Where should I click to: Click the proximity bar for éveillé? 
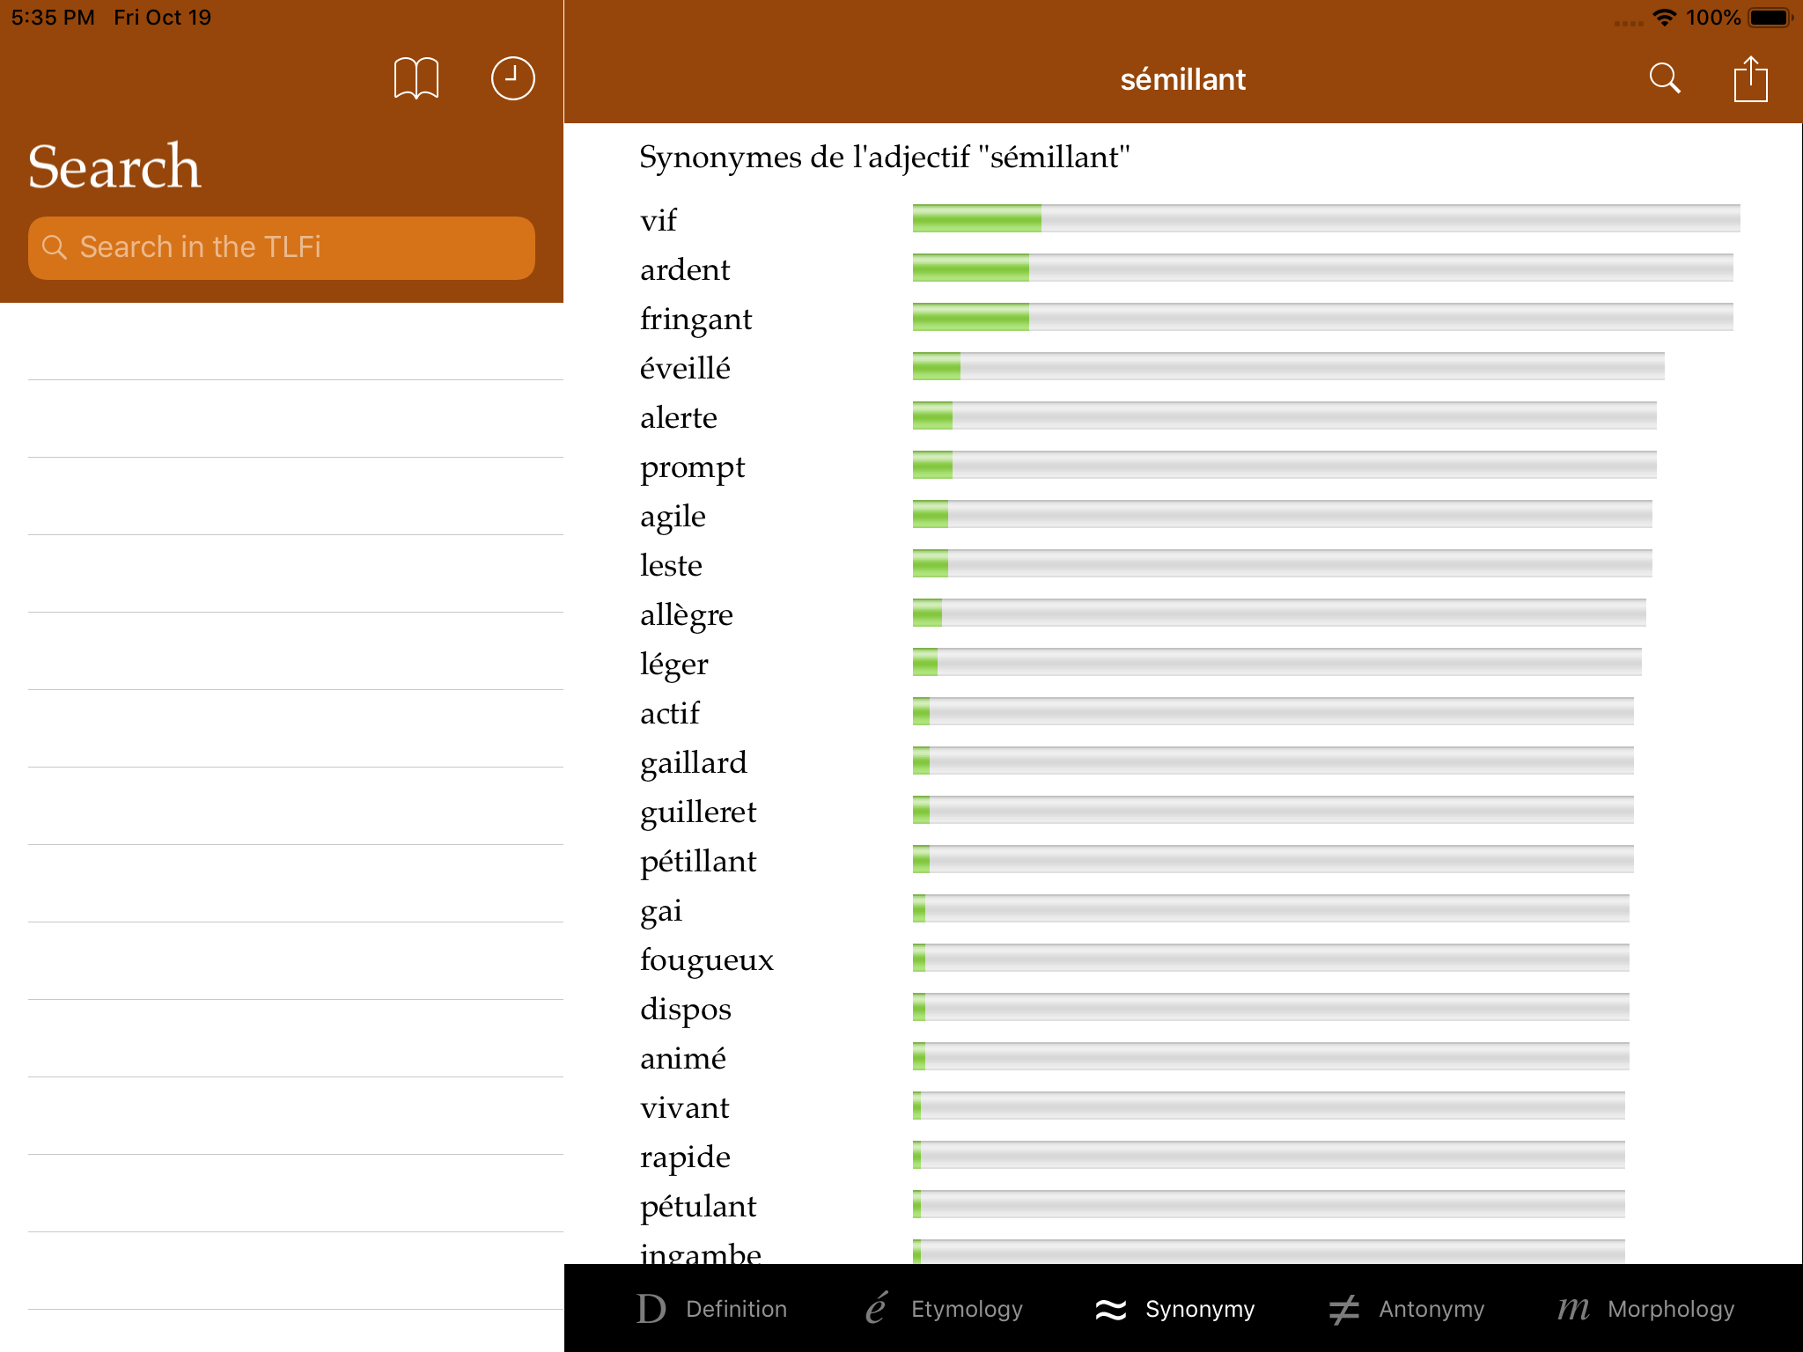[x=1288, y=366]
